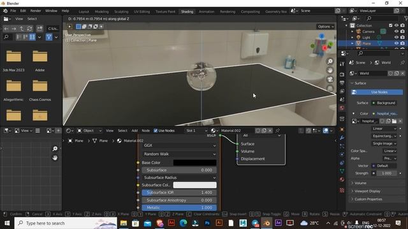
Task: Go forward in the file browser
Action: click(x=14, y=29)
